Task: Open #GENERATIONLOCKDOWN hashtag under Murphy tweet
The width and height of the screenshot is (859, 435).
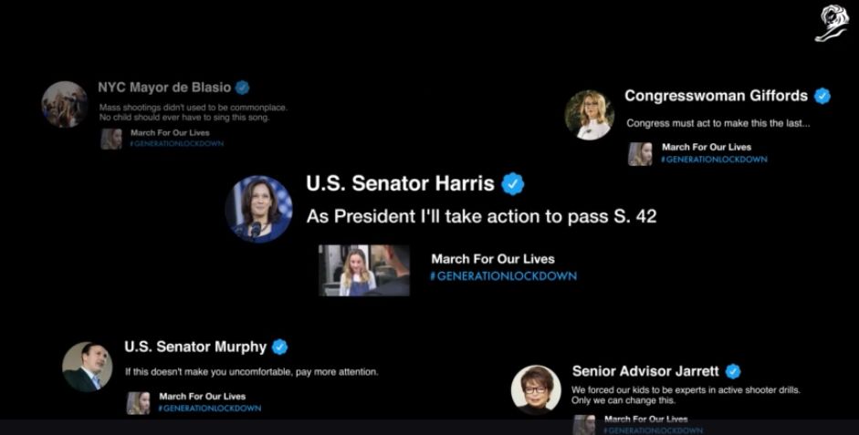Action: [210, 409]
